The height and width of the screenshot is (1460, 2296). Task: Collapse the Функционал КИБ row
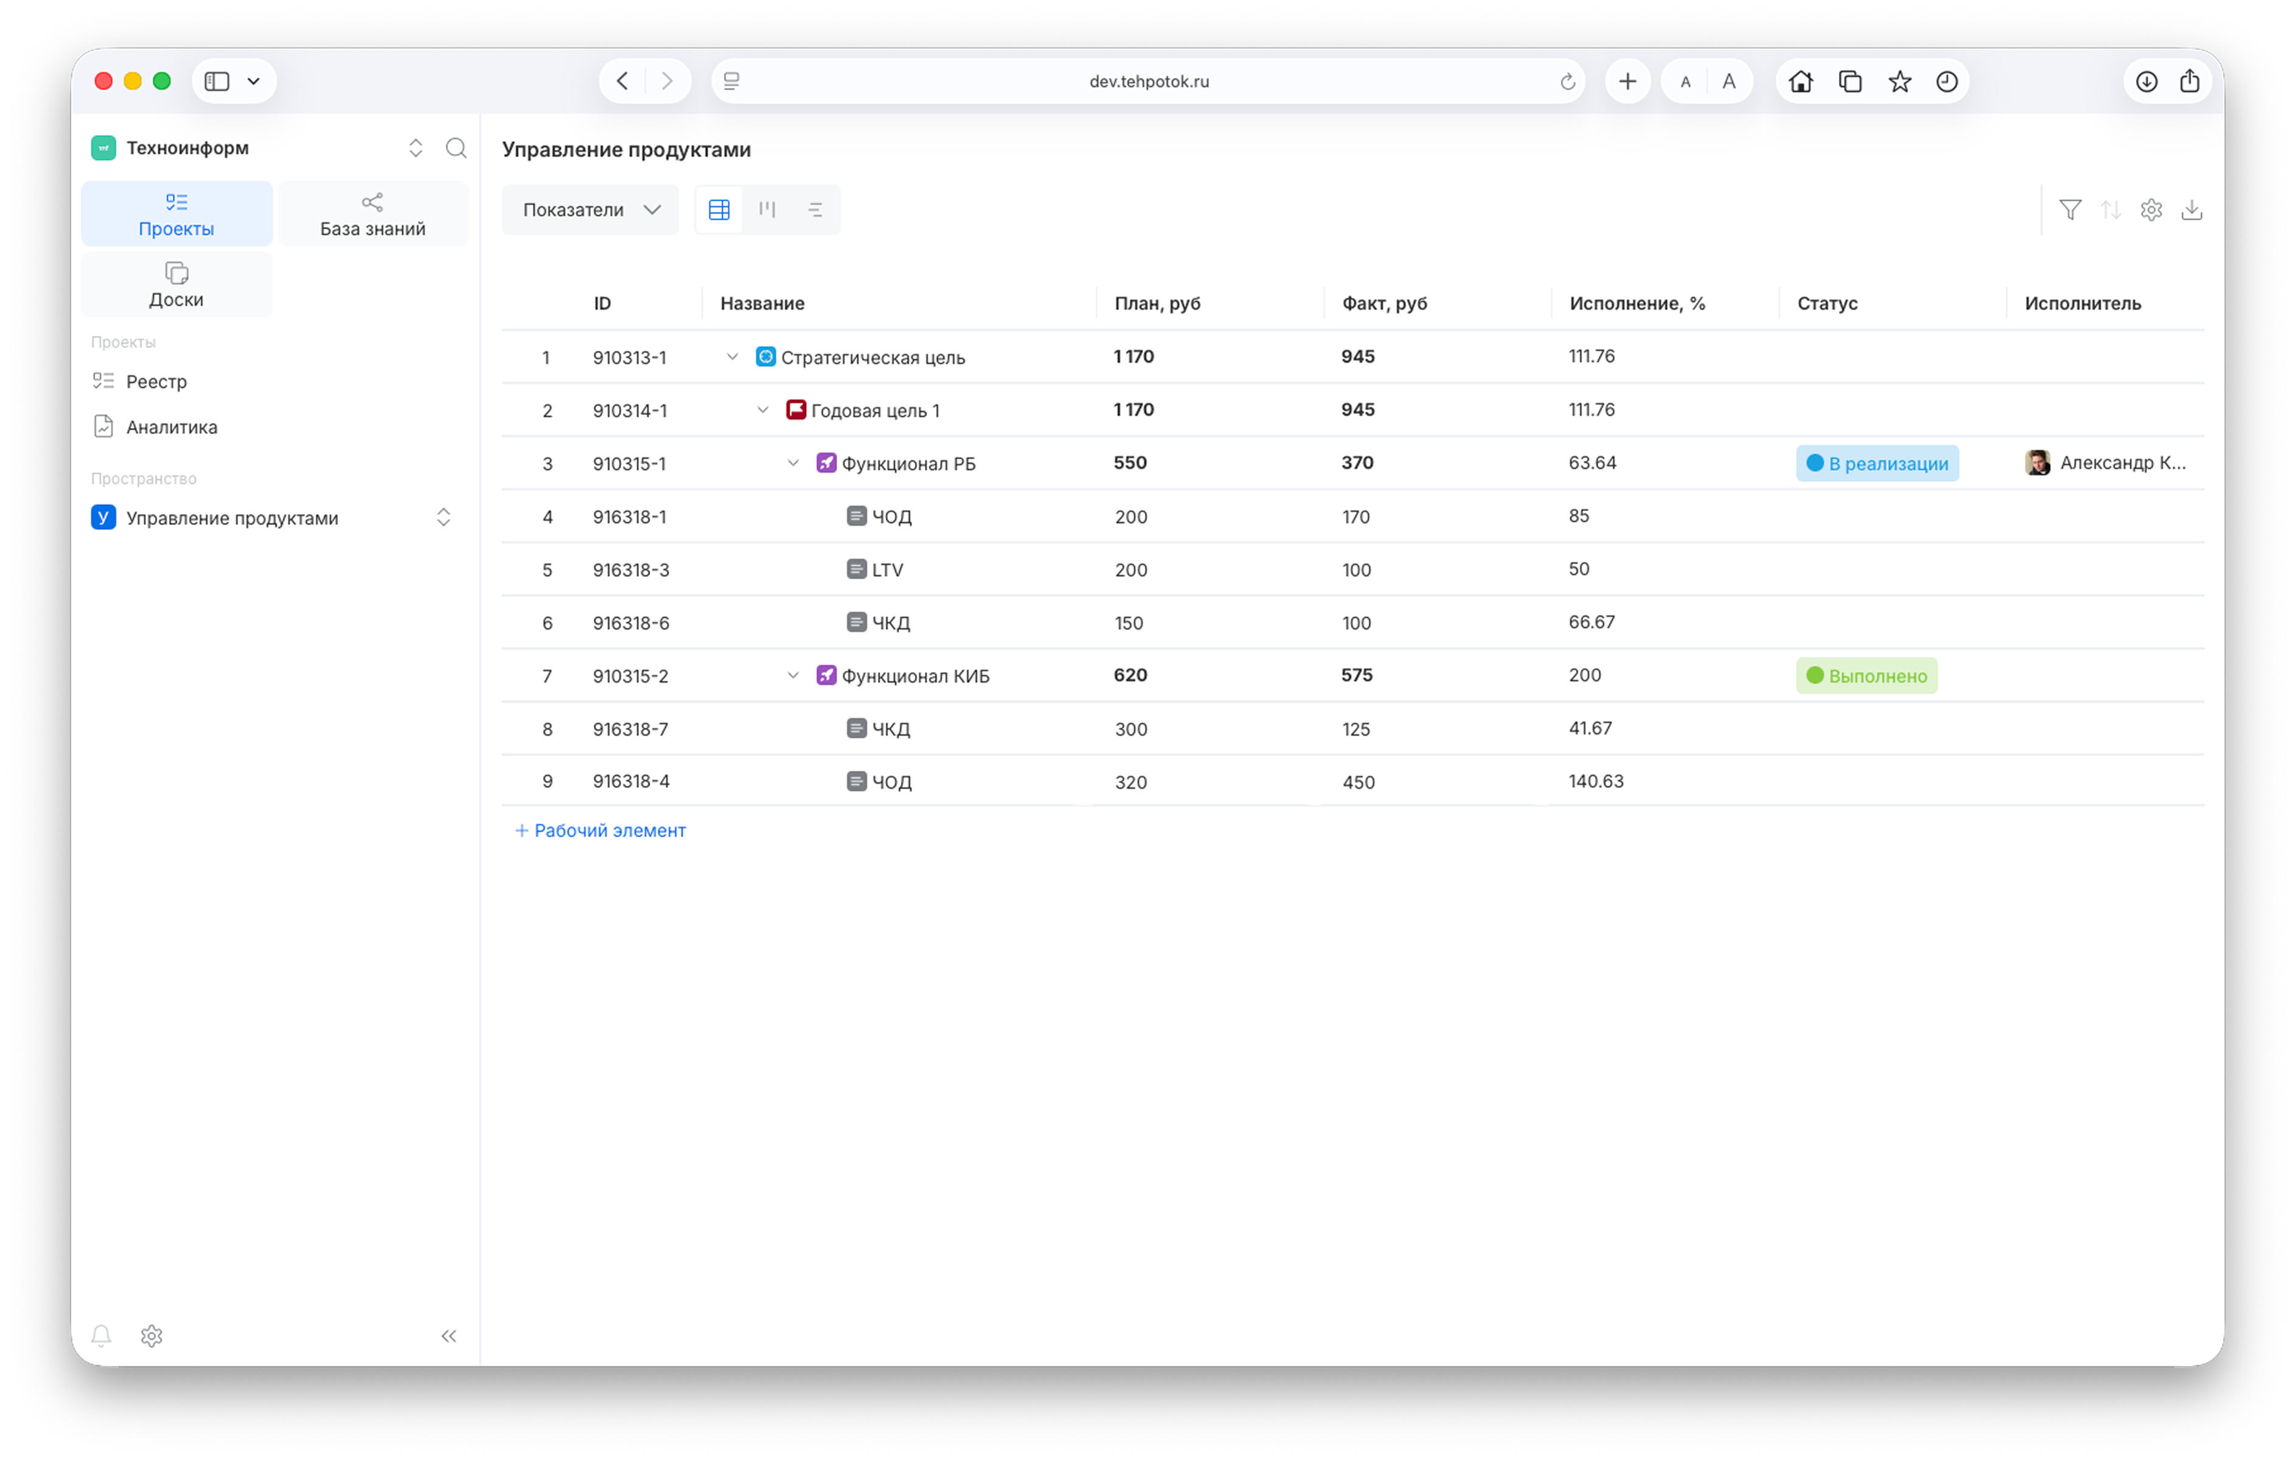coord(792,675)
